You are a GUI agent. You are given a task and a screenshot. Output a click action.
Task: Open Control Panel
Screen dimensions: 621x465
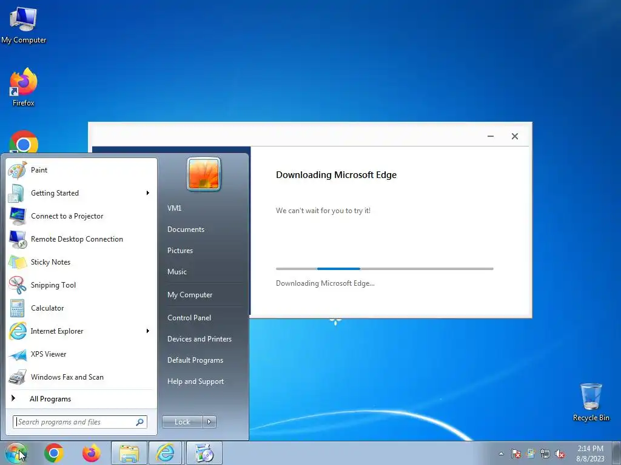[189, 317]
